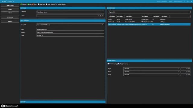Decrement the Img1 mapping row index
Screen dimensions: 193x108
coord(189,69)
